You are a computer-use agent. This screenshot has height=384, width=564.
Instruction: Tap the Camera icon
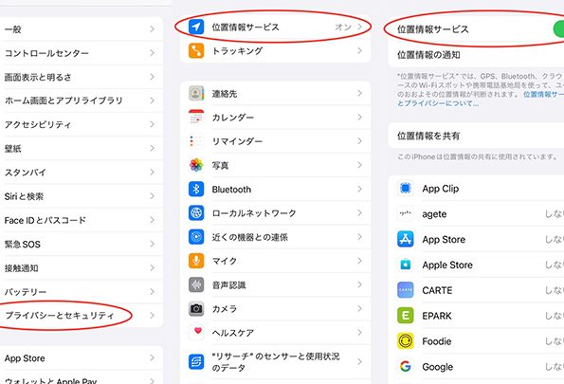point(196,308)
